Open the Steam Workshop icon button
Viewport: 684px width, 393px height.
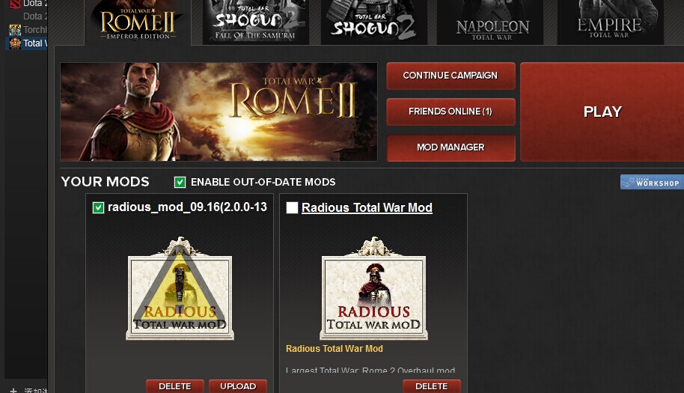[652, 183]
